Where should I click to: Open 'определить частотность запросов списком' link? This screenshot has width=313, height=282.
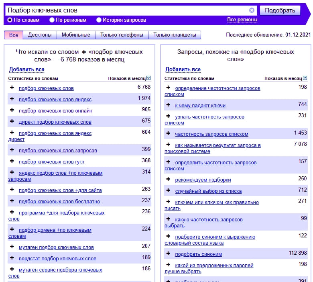(211, 166)
